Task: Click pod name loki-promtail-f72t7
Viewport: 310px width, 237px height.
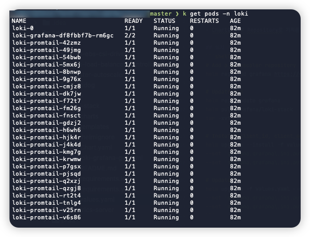Action: pos(46,101)
